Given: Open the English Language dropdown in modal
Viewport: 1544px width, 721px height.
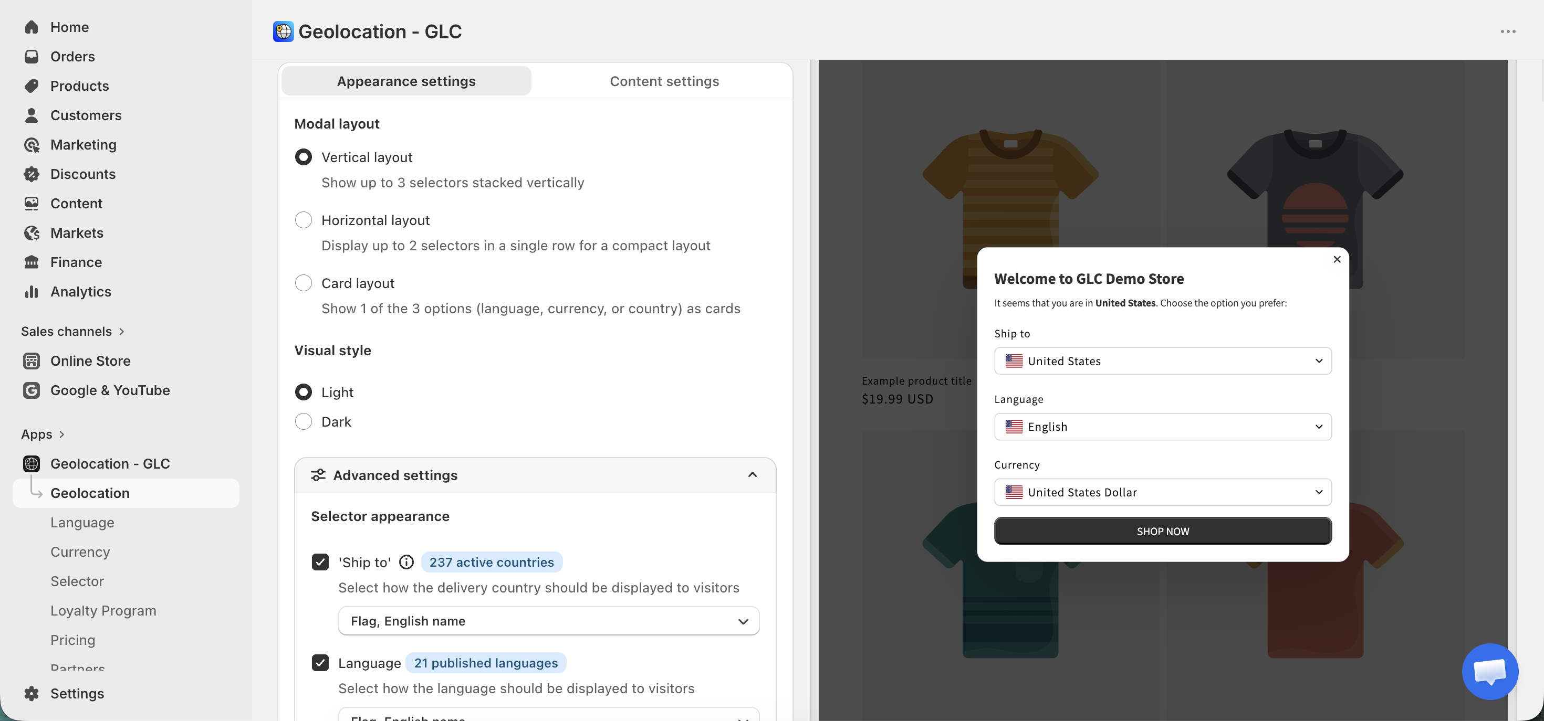Looking at the screenshot, I should pyautogui.click(x=1163, y=427).
